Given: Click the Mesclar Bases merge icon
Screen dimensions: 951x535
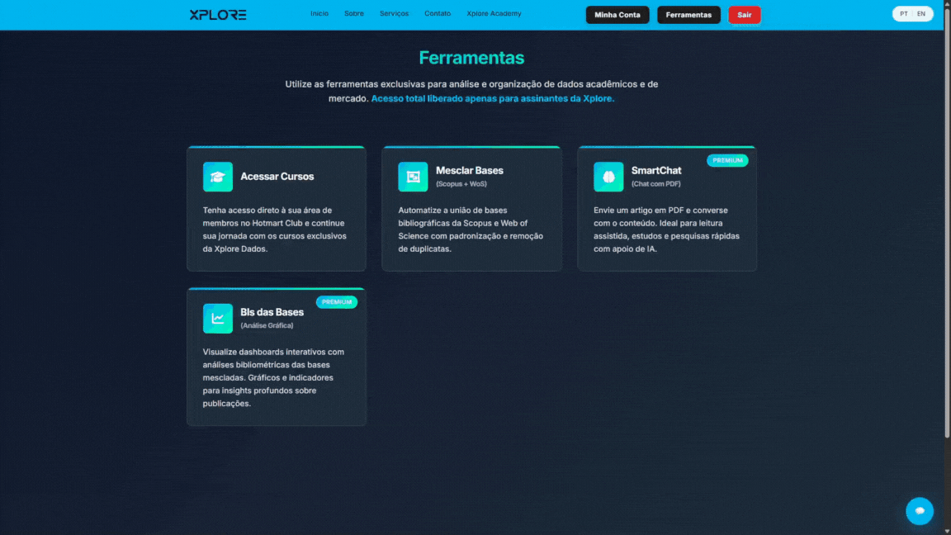Looking at the screenshot, I should tap(413, 177).
